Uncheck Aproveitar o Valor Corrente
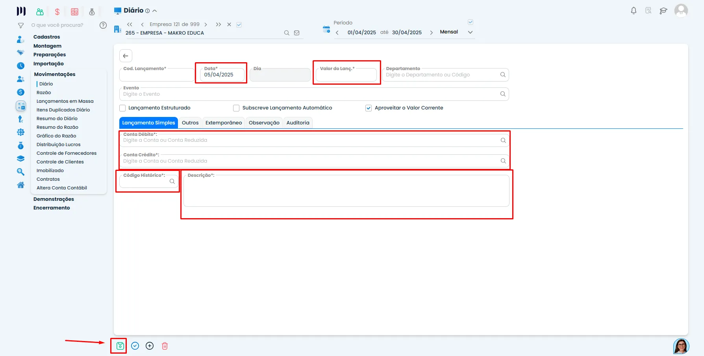Screen dimensions: 704x356 coord(369,108)
